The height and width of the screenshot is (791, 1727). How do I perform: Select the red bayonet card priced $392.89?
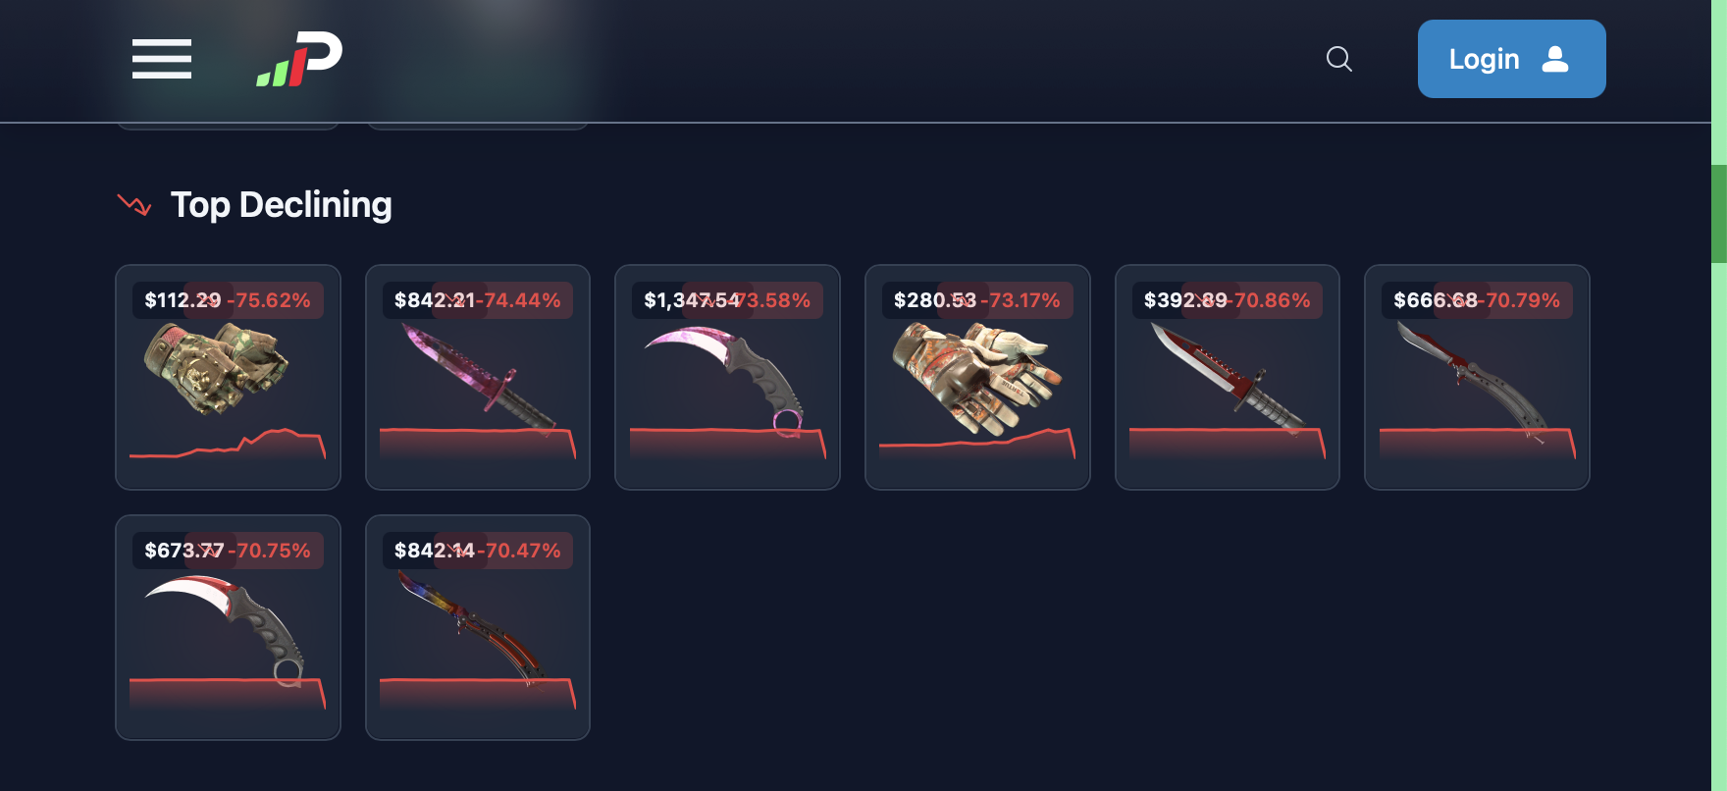[1228, 377]
